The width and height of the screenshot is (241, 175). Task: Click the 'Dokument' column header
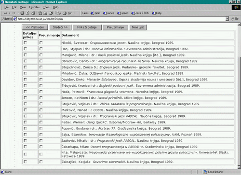pyautogui.click(x=70, y=35)
